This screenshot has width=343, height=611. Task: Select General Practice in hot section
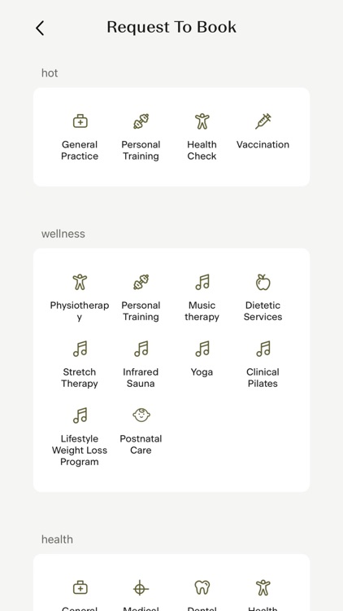point(80,137)
